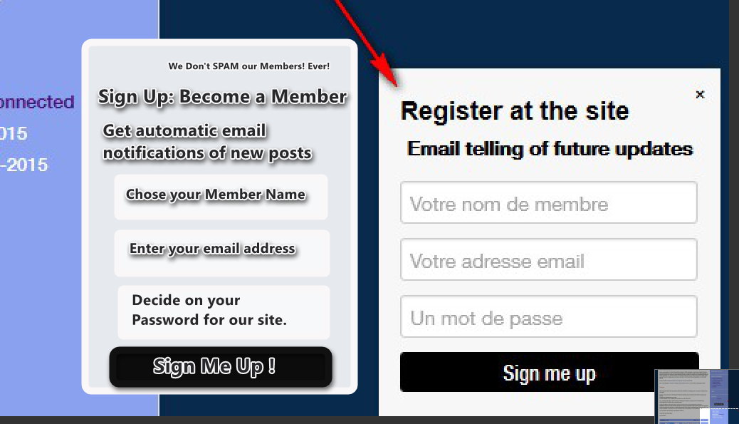
Task: Click the Register at the site heading
Action: point(515,111)
